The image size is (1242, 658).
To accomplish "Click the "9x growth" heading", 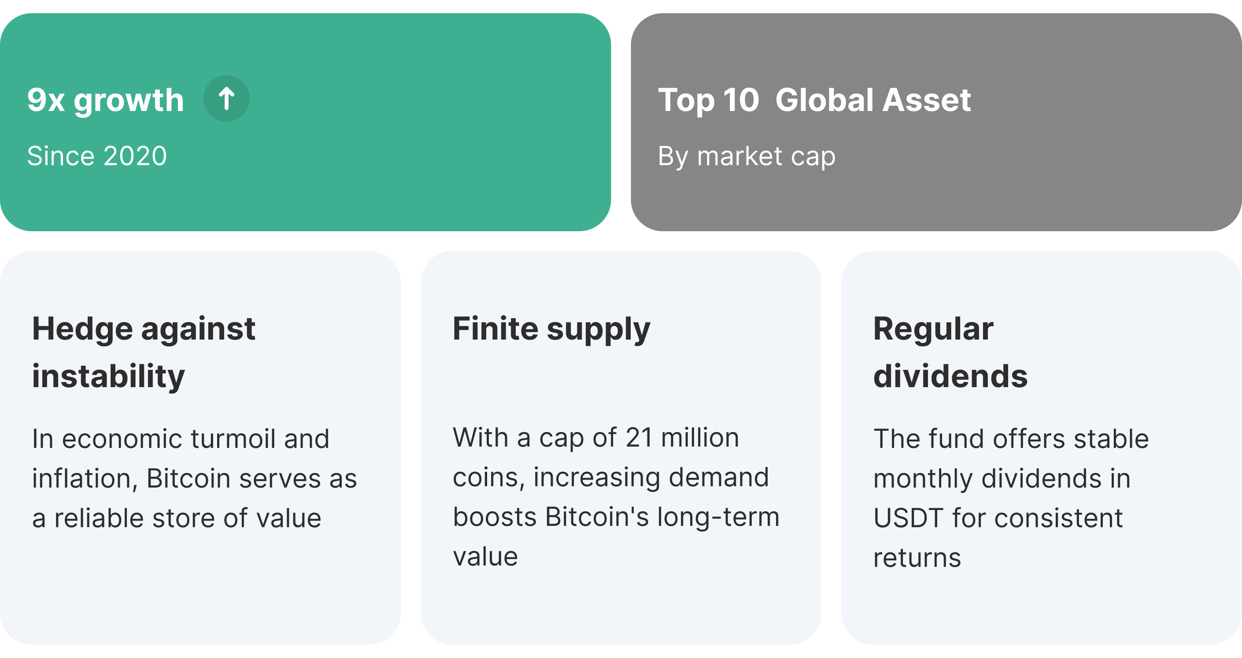I will 106,100.
